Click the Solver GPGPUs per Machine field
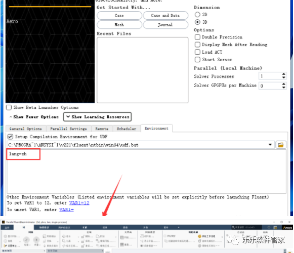This screenshot has width=294, height=253. [270, 86]
